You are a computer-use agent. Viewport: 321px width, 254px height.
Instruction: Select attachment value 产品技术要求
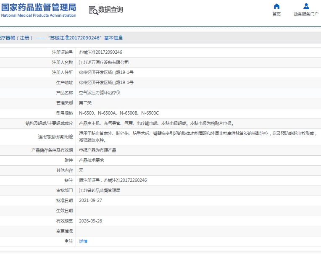(x=91, y=160)
